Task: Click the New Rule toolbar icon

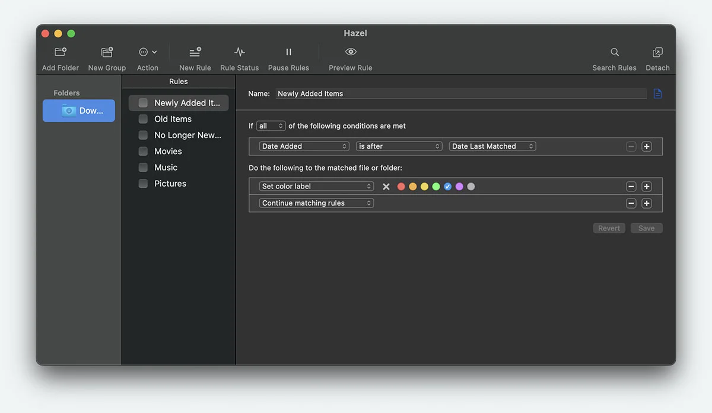Action: click(x=195, y=52)
